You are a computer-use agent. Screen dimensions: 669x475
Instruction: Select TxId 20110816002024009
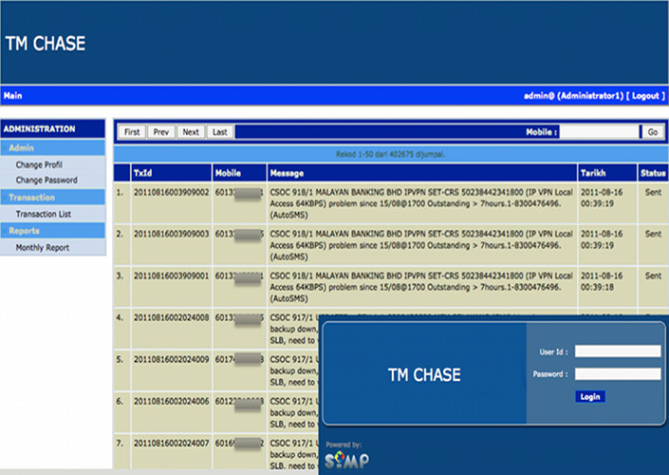tap(172, 360)
